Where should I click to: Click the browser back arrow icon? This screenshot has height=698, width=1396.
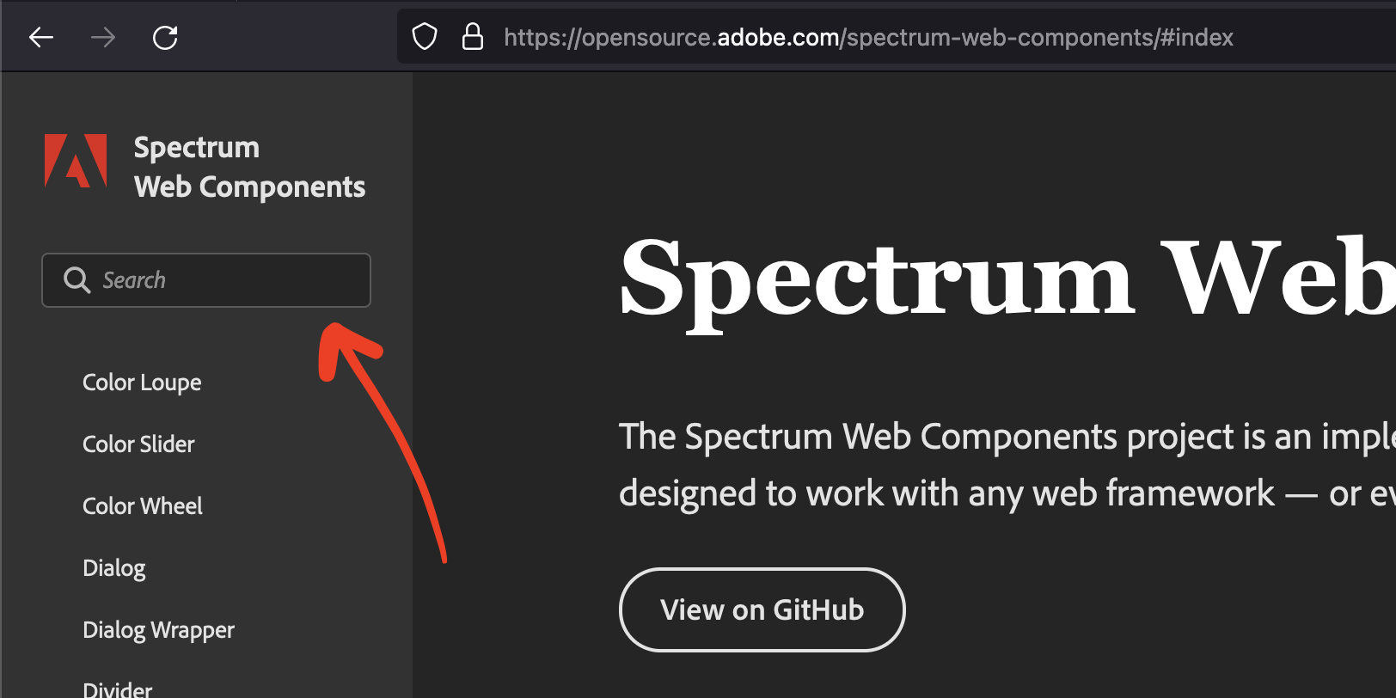[40, 37]
